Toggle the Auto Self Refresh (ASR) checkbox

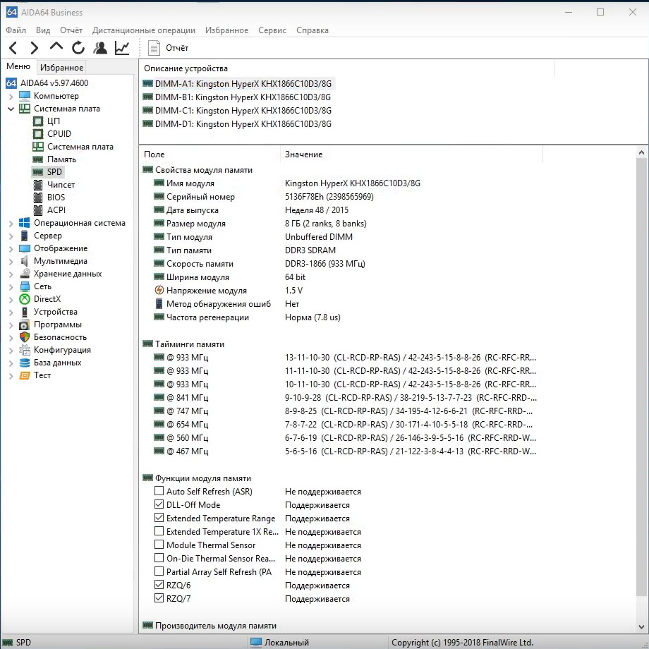tap(159, 491)
